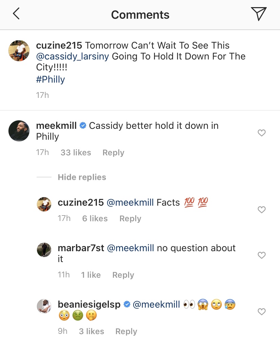View 6 likes on cuzine215's reply

point(95,219)
